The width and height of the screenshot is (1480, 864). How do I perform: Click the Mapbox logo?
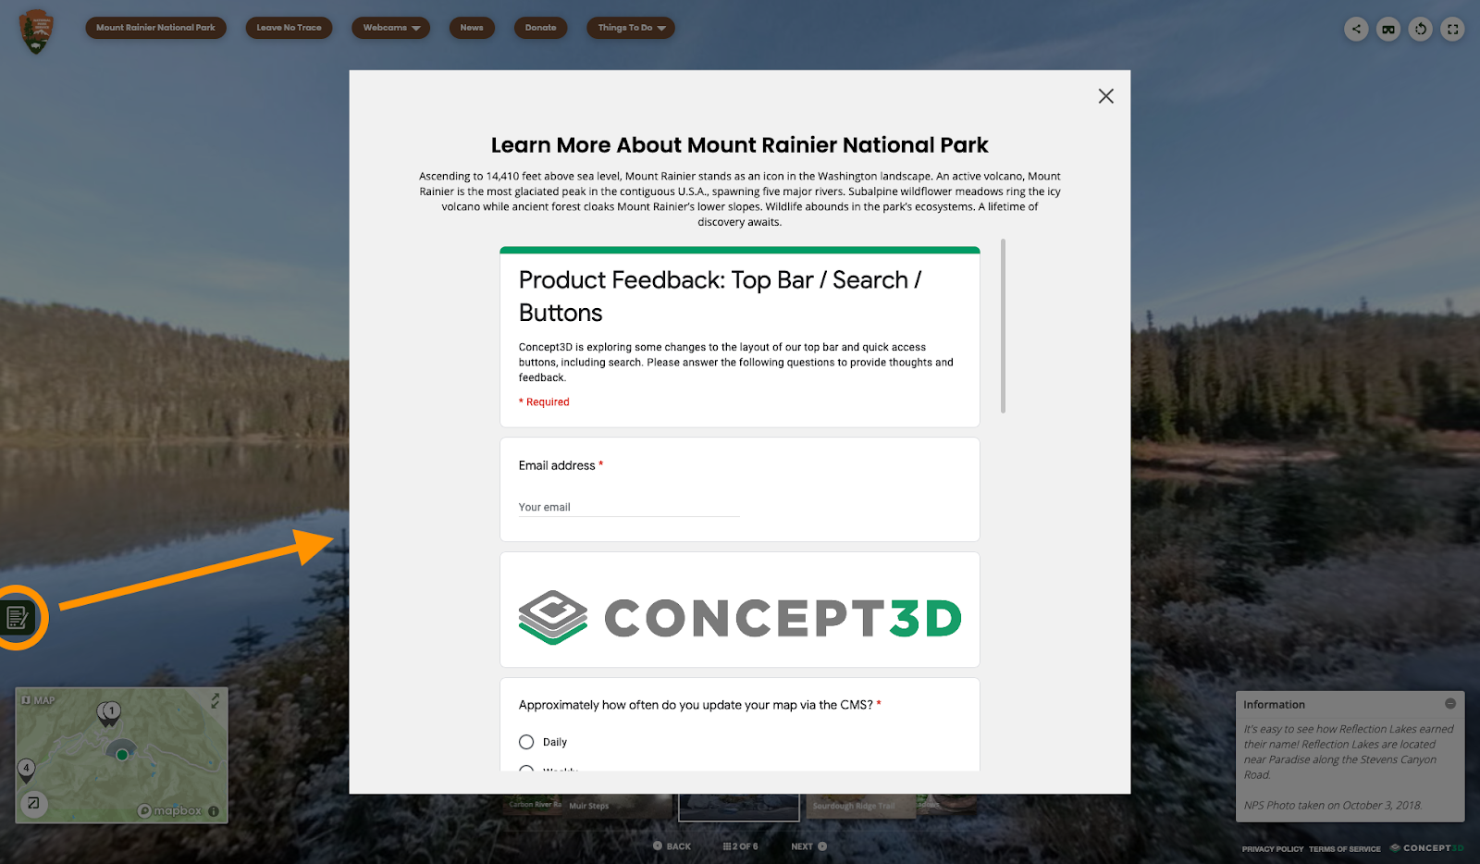click(169, 810)
